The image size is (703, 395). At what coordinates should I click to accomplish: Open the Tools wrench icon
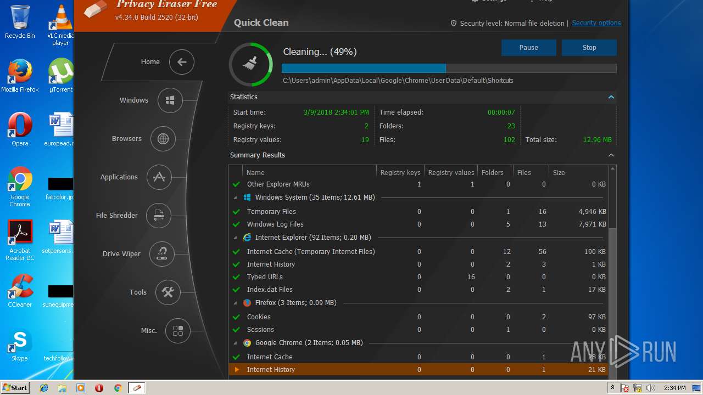pyautogui.click(x=168, y=292)
